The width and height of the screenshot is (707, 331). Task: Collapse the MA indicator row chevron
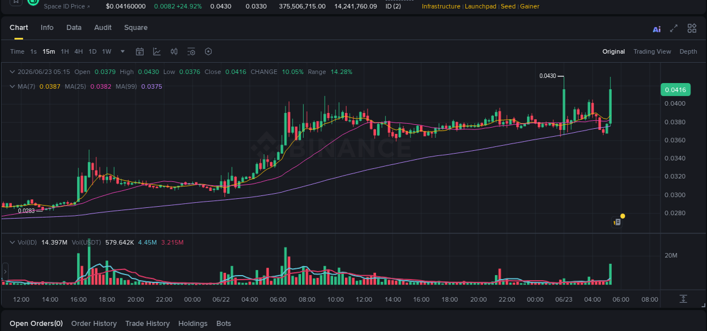(x=12, y=86)
